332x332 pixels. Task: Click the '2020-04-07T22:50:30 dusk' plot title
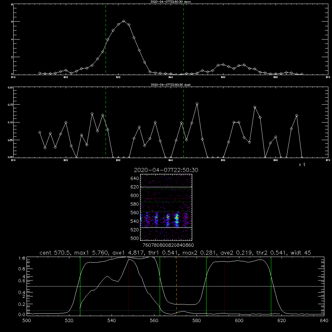(171, 85)
